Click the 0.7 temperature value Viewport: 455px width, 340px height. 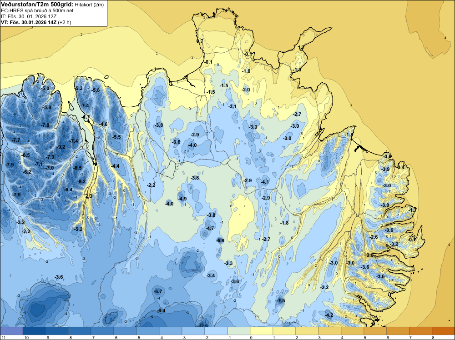pos(200,41)
